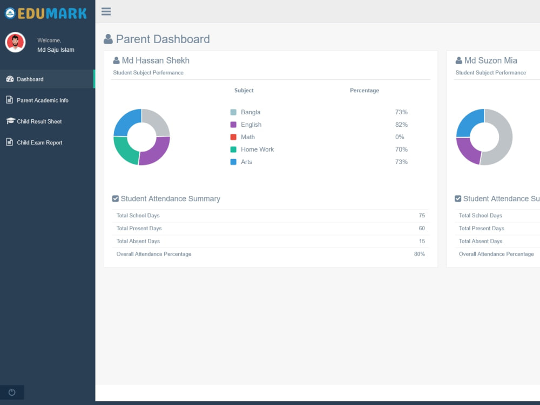Click Suzon Mia's Student Subject Performance subtitle
This screenshot has height=405, width=540.
click(491, 73)
